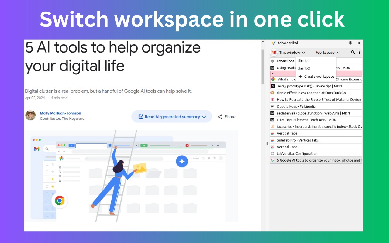
Task: Click the page vertical scrollbar thumb
Action: click(263, 66)
